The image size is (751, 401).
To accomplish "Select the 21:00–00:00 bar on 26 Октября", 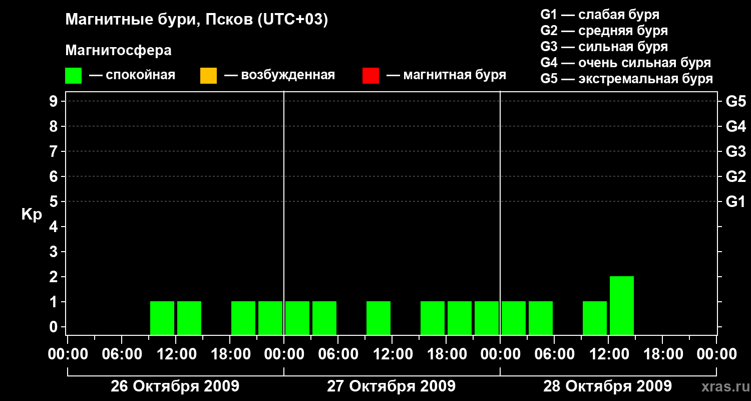I will 270,318.
